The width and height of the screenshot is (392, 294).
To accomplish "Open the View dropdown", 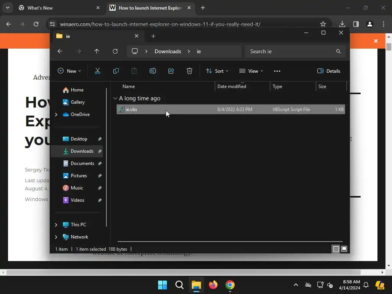I will (251, 71).
